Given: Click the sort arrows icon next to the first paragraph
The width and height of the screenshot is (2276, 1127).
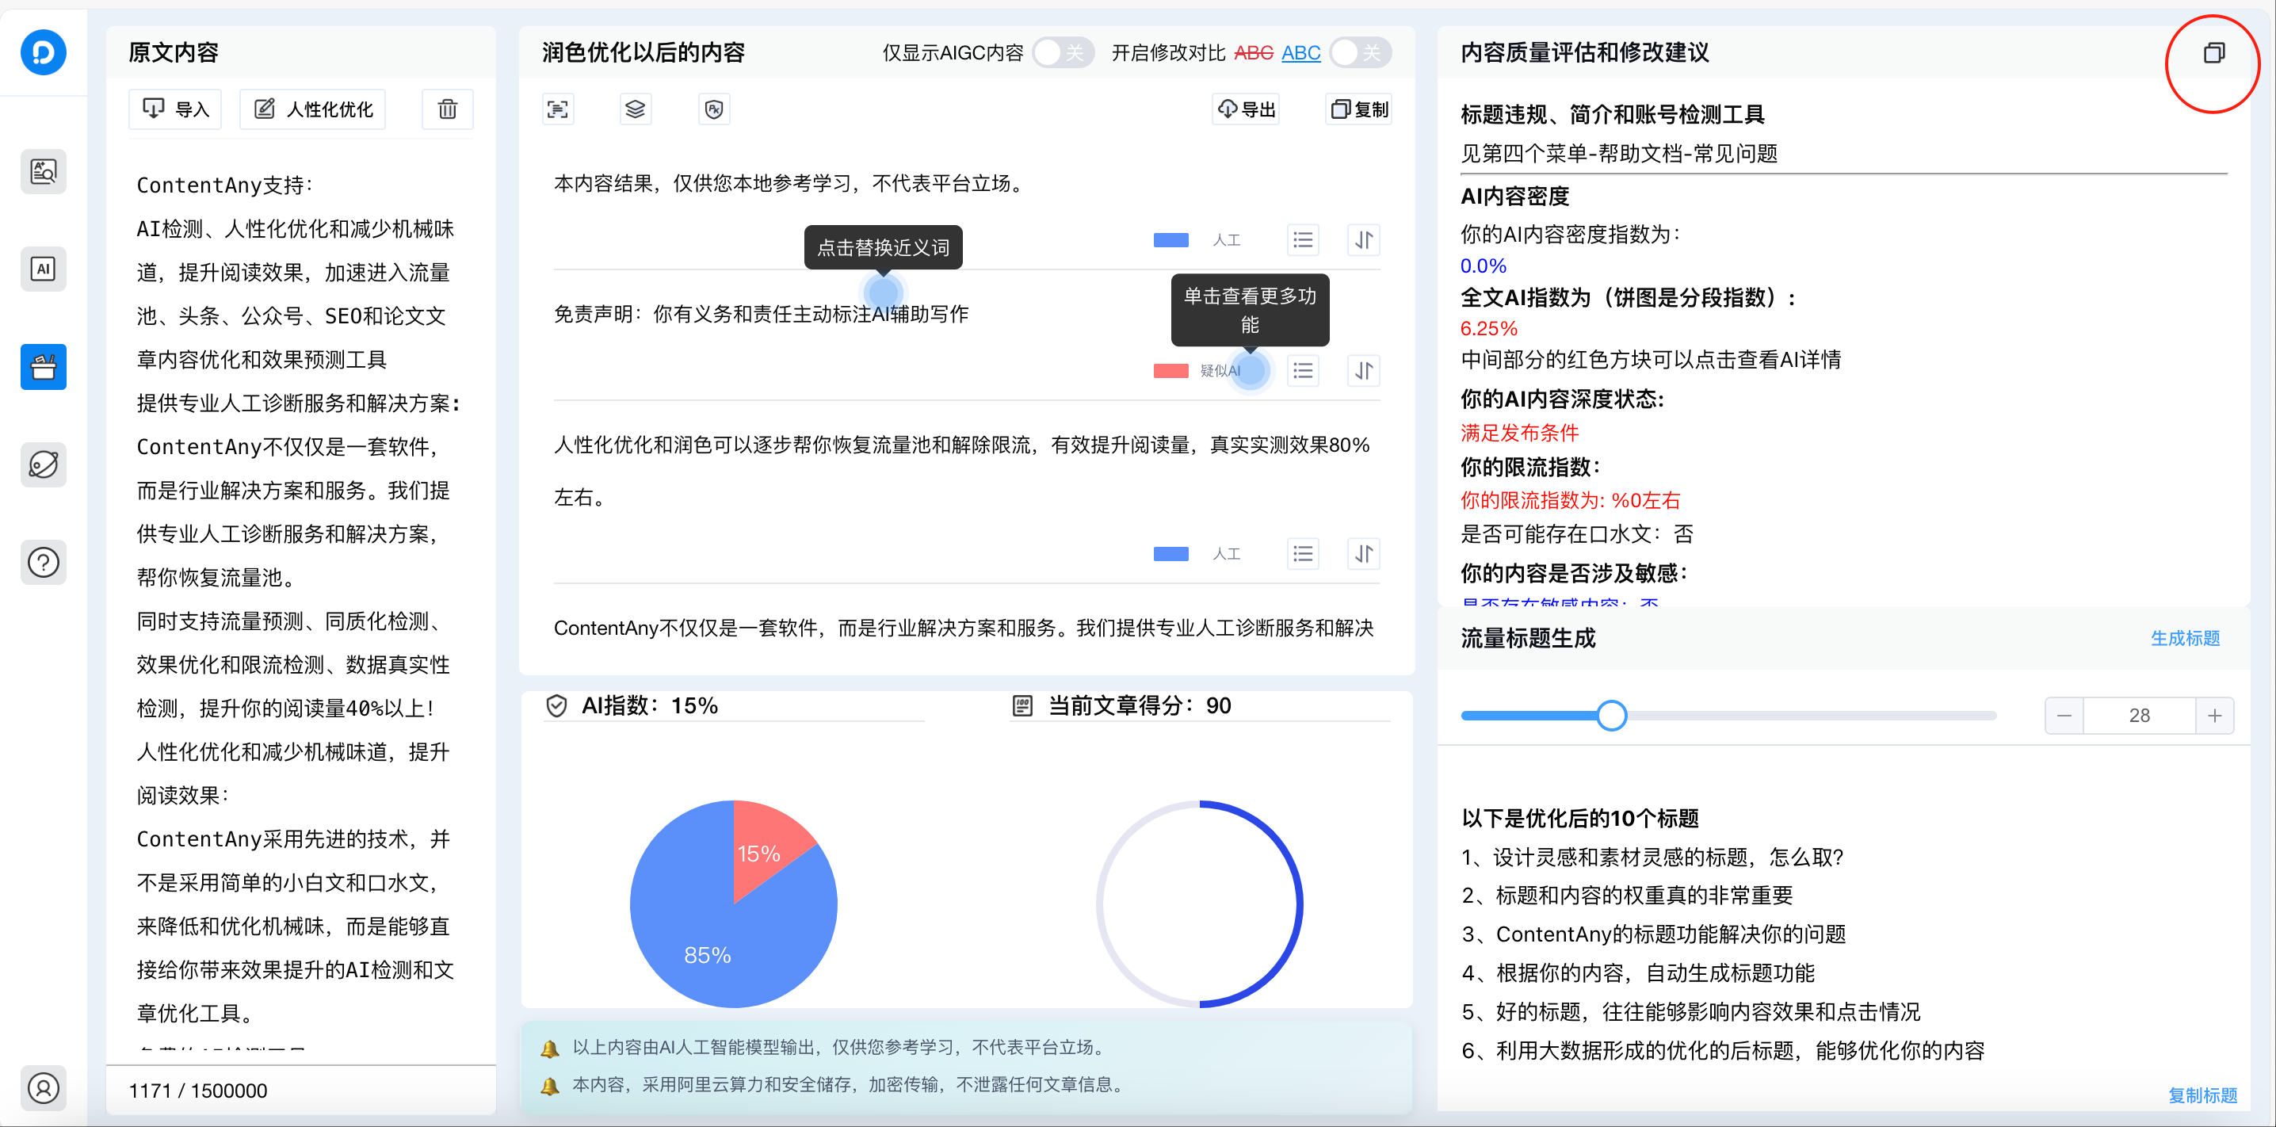Looking at the screenshot, I should click(1362, 239).
